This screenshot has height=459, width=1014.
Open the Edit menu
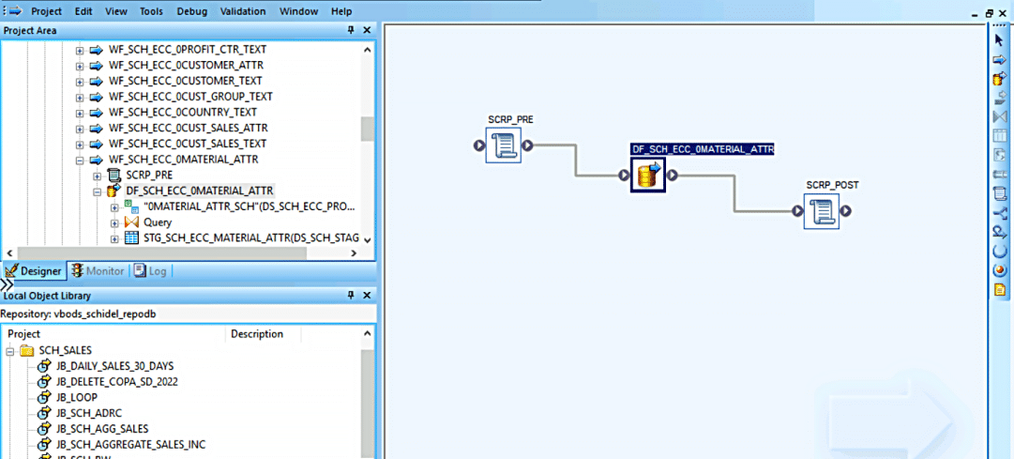(83, 11)
